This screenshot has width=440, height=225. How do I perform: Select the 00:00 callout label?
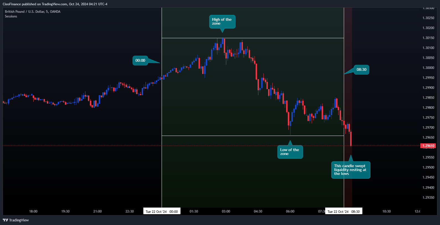coord(140,61)
